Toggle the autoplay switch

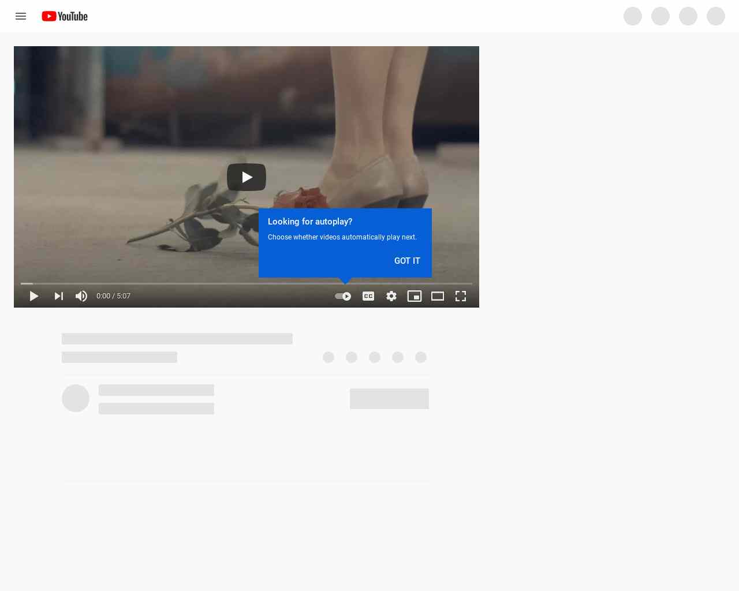343,296
